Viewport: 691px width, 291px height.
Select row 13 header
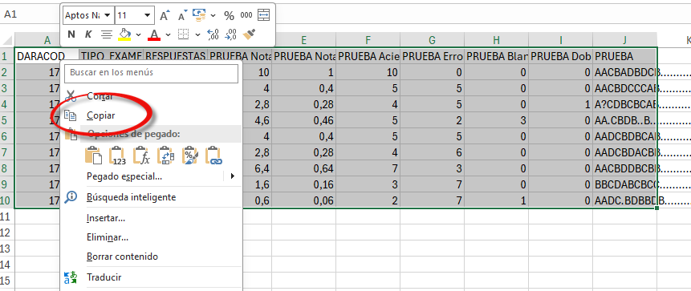7,249
